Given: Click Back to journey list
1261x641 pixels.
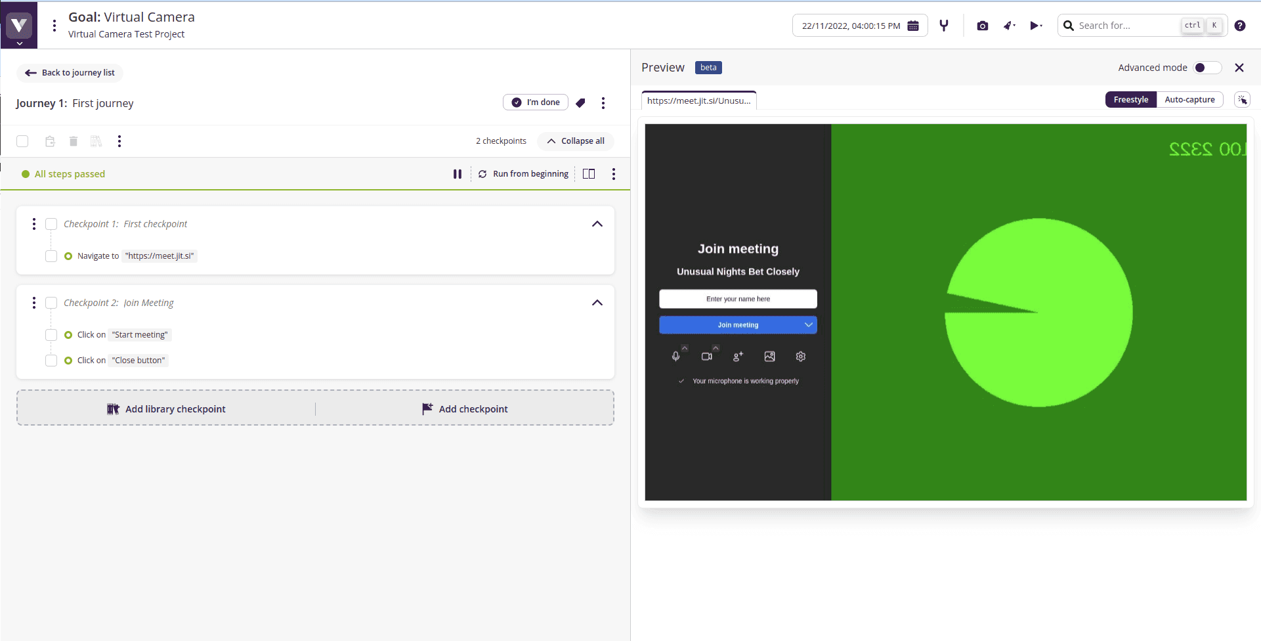Looking at the screenshot, I should (x=70, y=73).
